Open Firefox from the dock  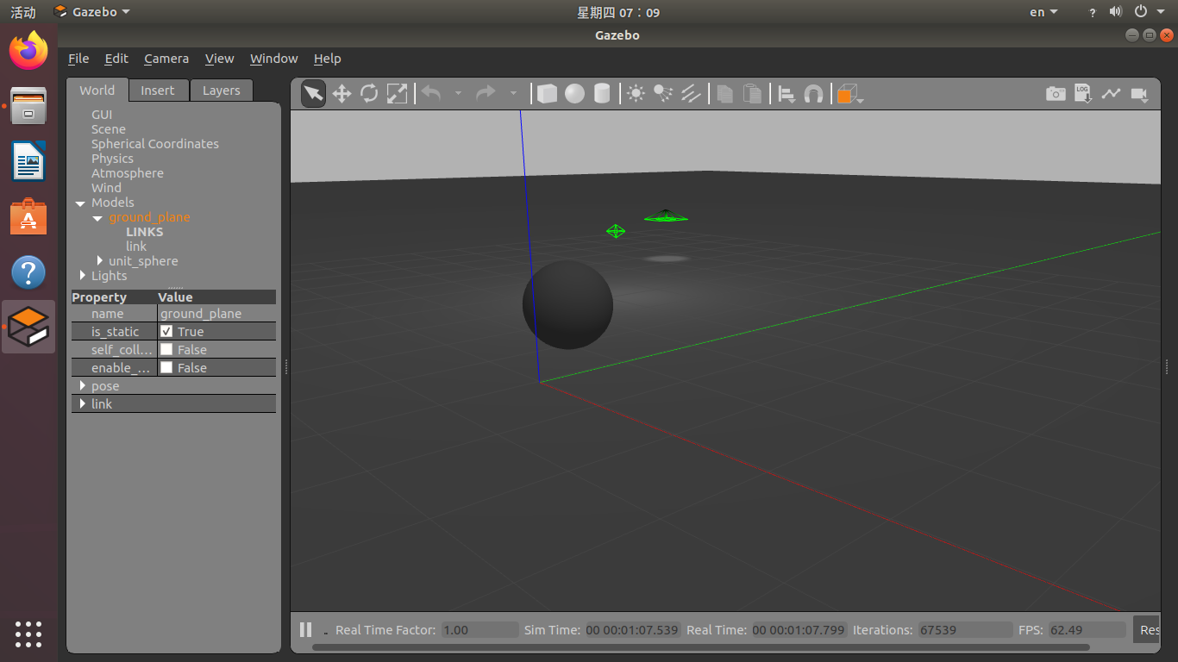[x=28, y=51]
